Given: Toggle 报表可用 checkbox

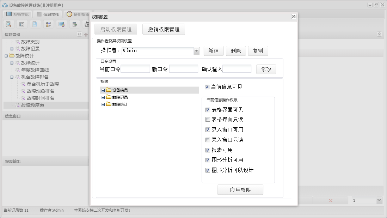Looking at the screenshot, I should [208, 150].
